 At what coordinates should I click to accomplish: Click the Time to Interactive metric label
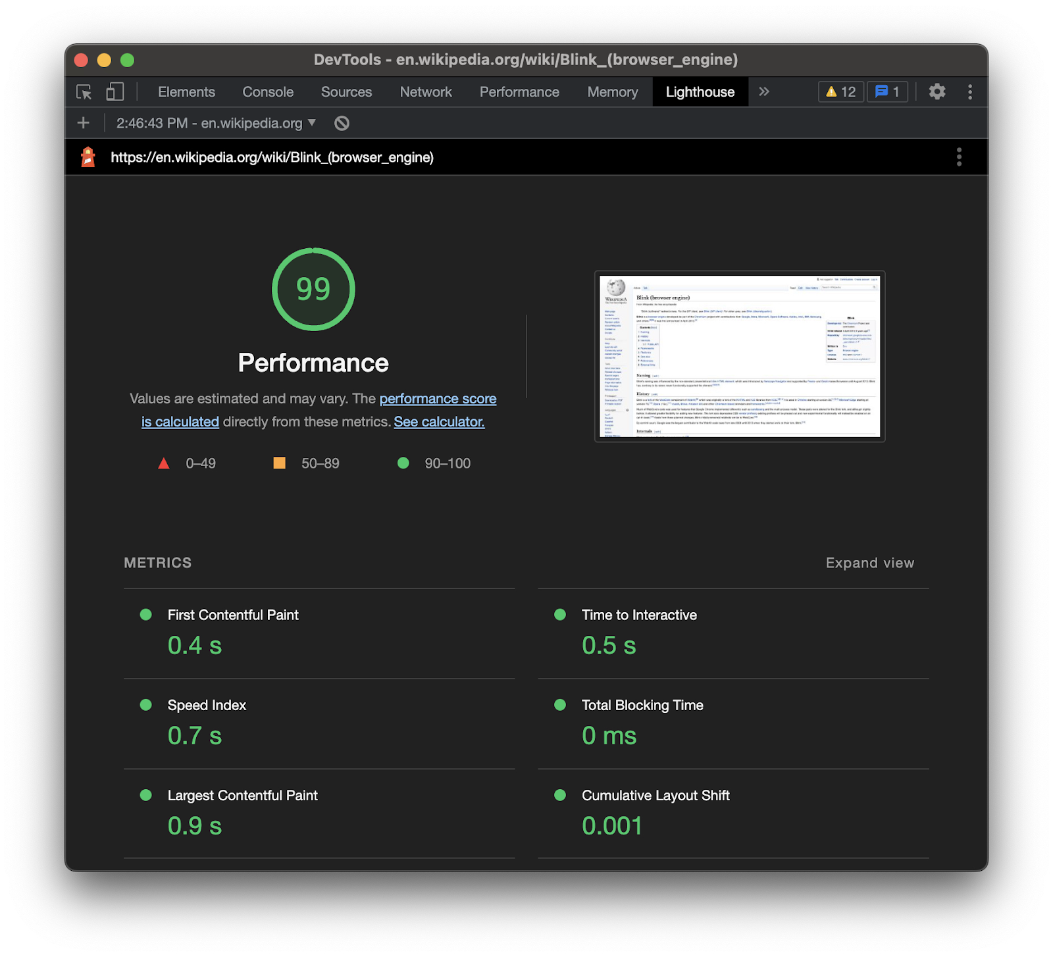point(639,615)
